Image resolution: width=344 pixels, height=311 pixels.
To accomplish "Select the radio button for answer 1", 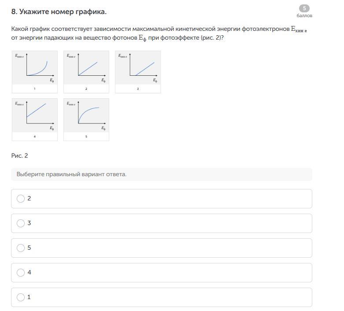I will click(x=21, y=297).
